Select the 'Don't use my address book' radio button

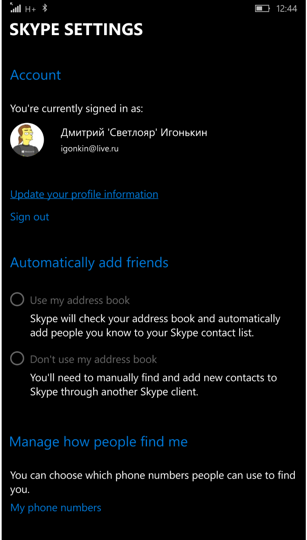tap(17, 359)
